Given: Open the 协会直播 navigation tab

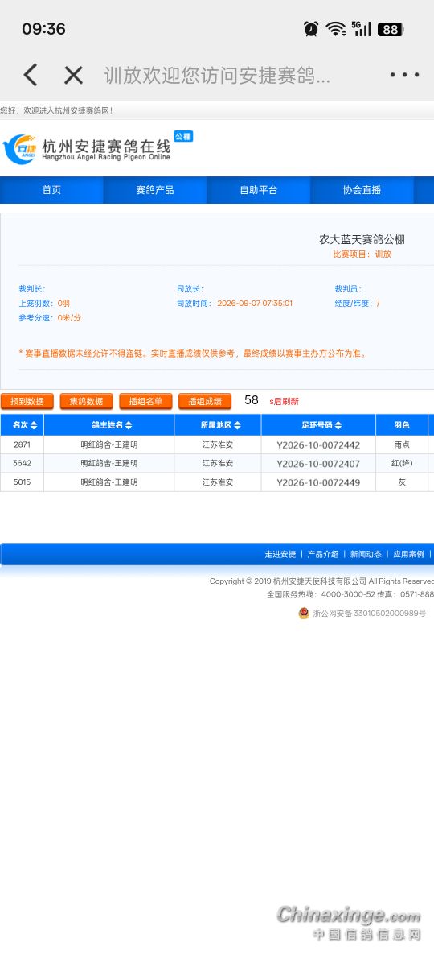Looking at the screenshot, I should pos(362,190).
